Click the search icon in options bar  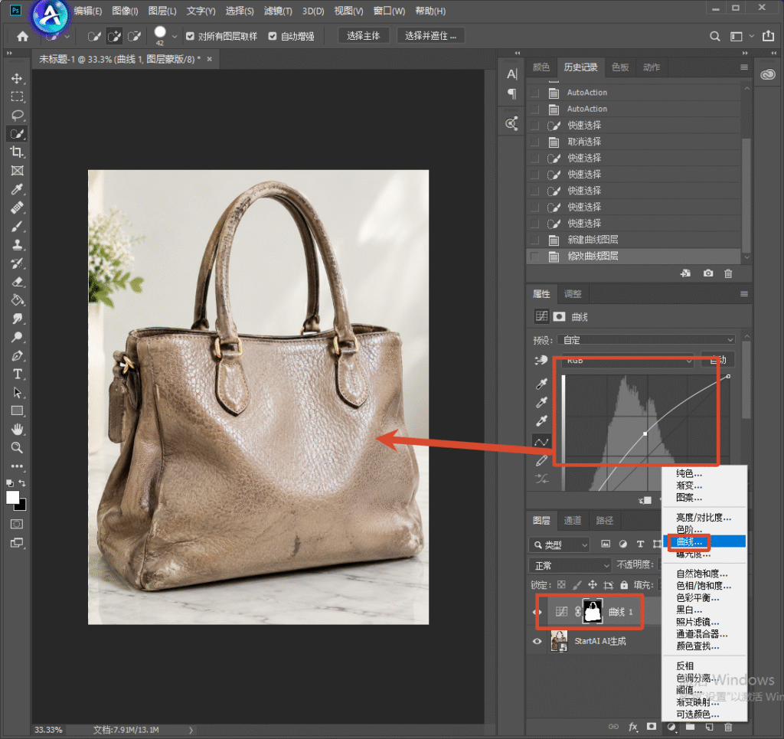click(x=715, y=36)
